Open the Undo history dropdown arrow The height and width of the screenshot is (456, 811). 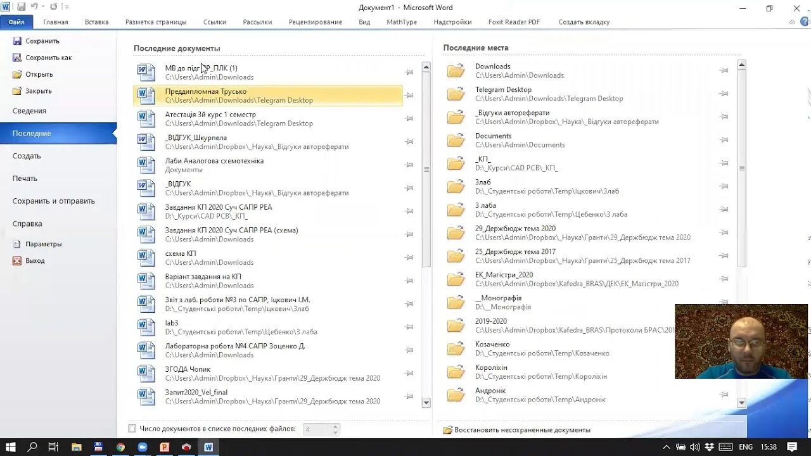(x=44, y=7)
